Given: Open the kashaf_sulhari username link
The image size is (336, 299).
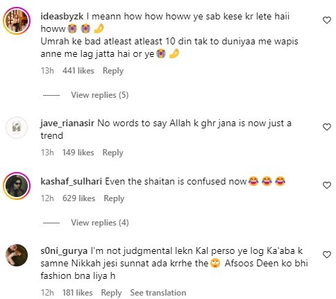Looking at the screenshot, I should pos(72,182).
